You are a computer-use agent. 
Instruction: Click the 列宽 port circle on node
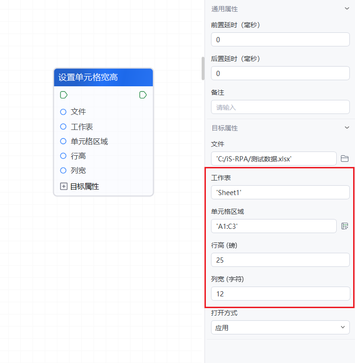pyautogui.click(x=63, y=170)
